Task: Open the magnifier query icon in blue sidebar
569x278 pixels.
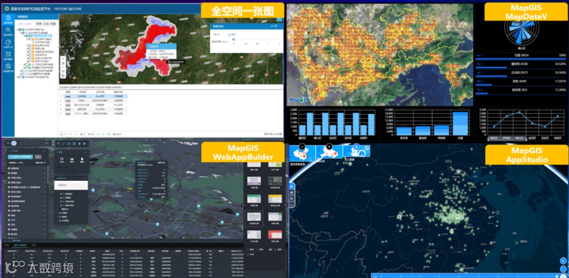Action: coord(8,29)
